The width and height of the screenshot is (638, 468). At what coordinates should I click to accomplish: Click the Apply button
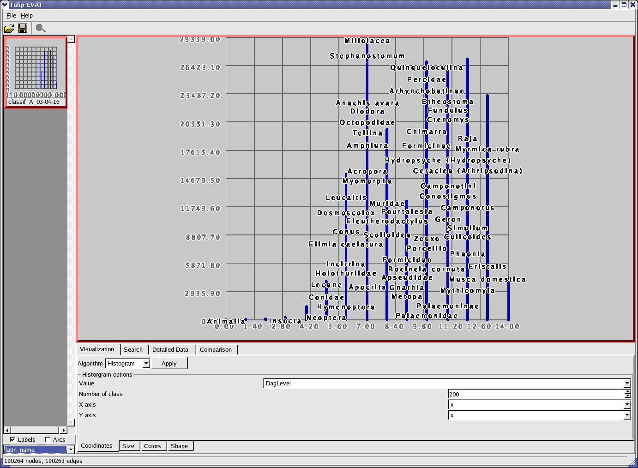point(169,363)
